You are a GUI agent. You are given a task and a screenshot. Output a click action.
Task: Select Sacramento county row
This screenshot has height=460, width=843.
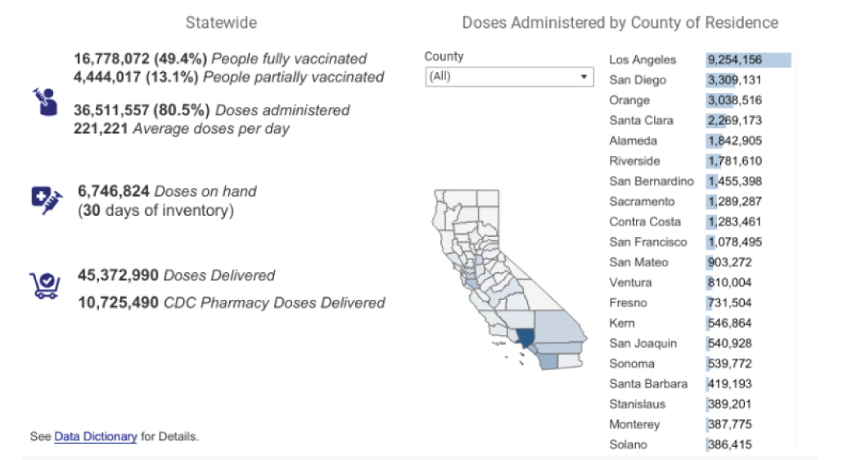642,201
